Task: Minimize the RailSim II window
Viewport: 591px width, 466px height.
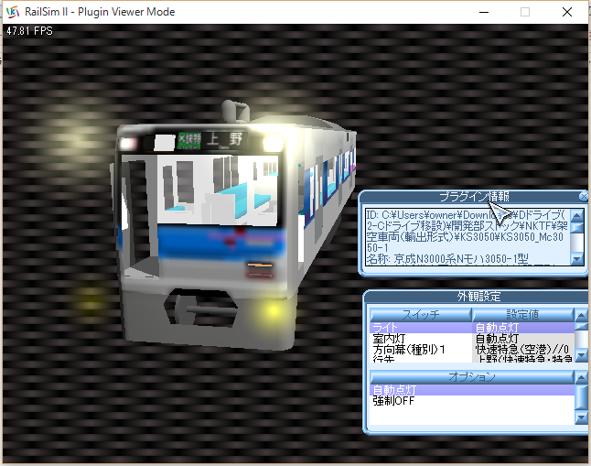Action: 484,12
